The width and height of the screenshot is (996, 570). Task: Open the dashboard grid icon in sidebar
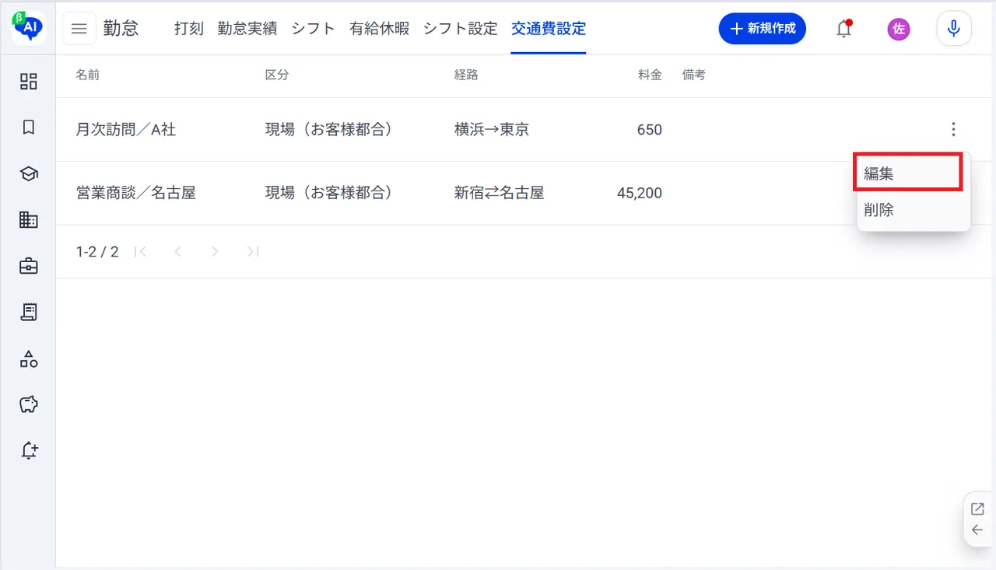click(29, 82)
